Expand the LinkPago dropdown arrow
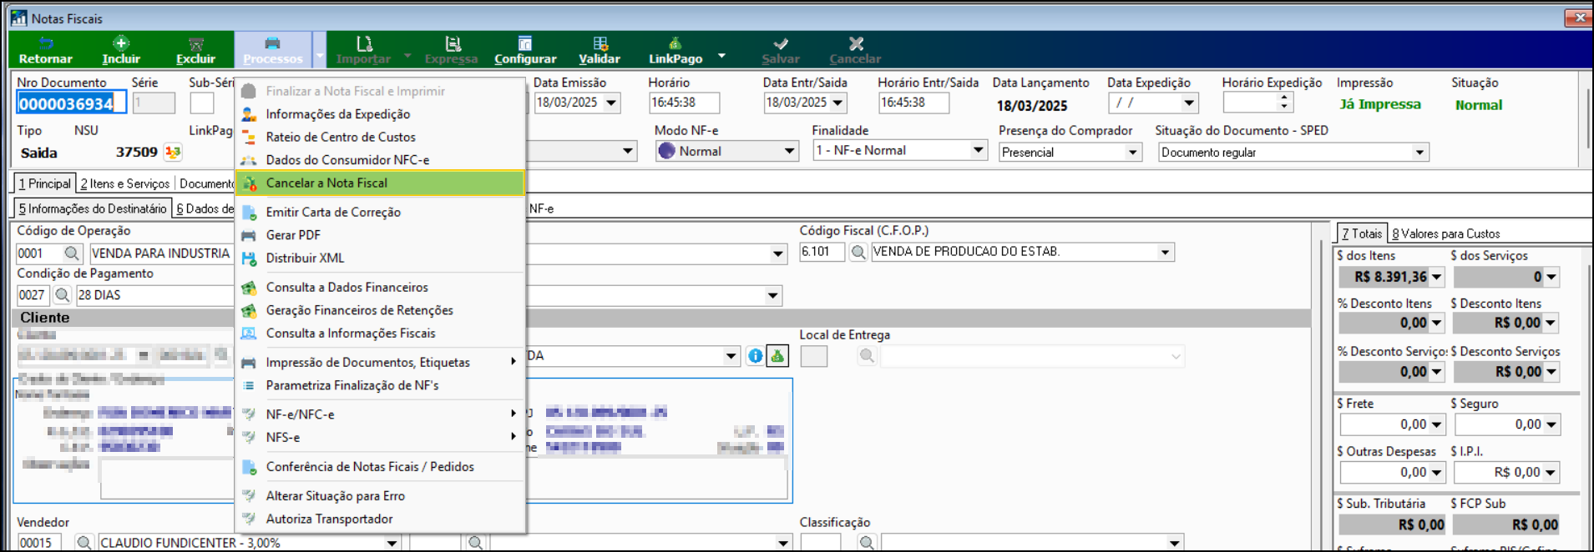Viewport: 1594px width, 552px height. tap(721, 56)
